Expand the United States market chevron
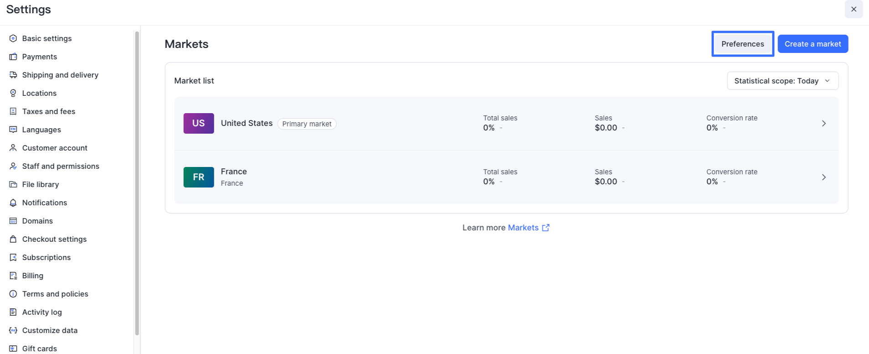This screenshot has height=354, width=869. click(823, 124)
